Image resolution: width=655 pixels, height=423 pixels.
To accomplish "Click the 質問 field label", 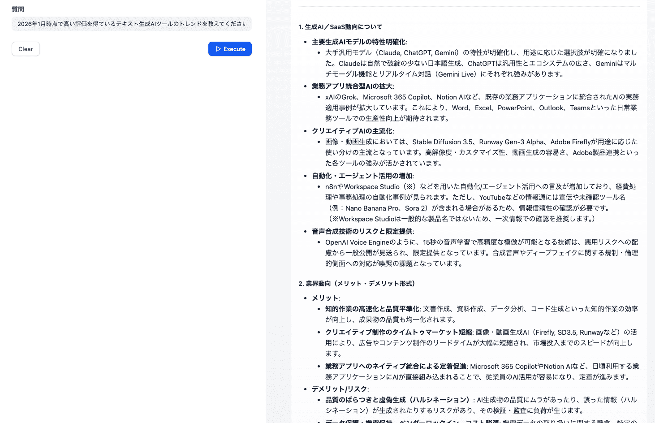I will (18, 9).
